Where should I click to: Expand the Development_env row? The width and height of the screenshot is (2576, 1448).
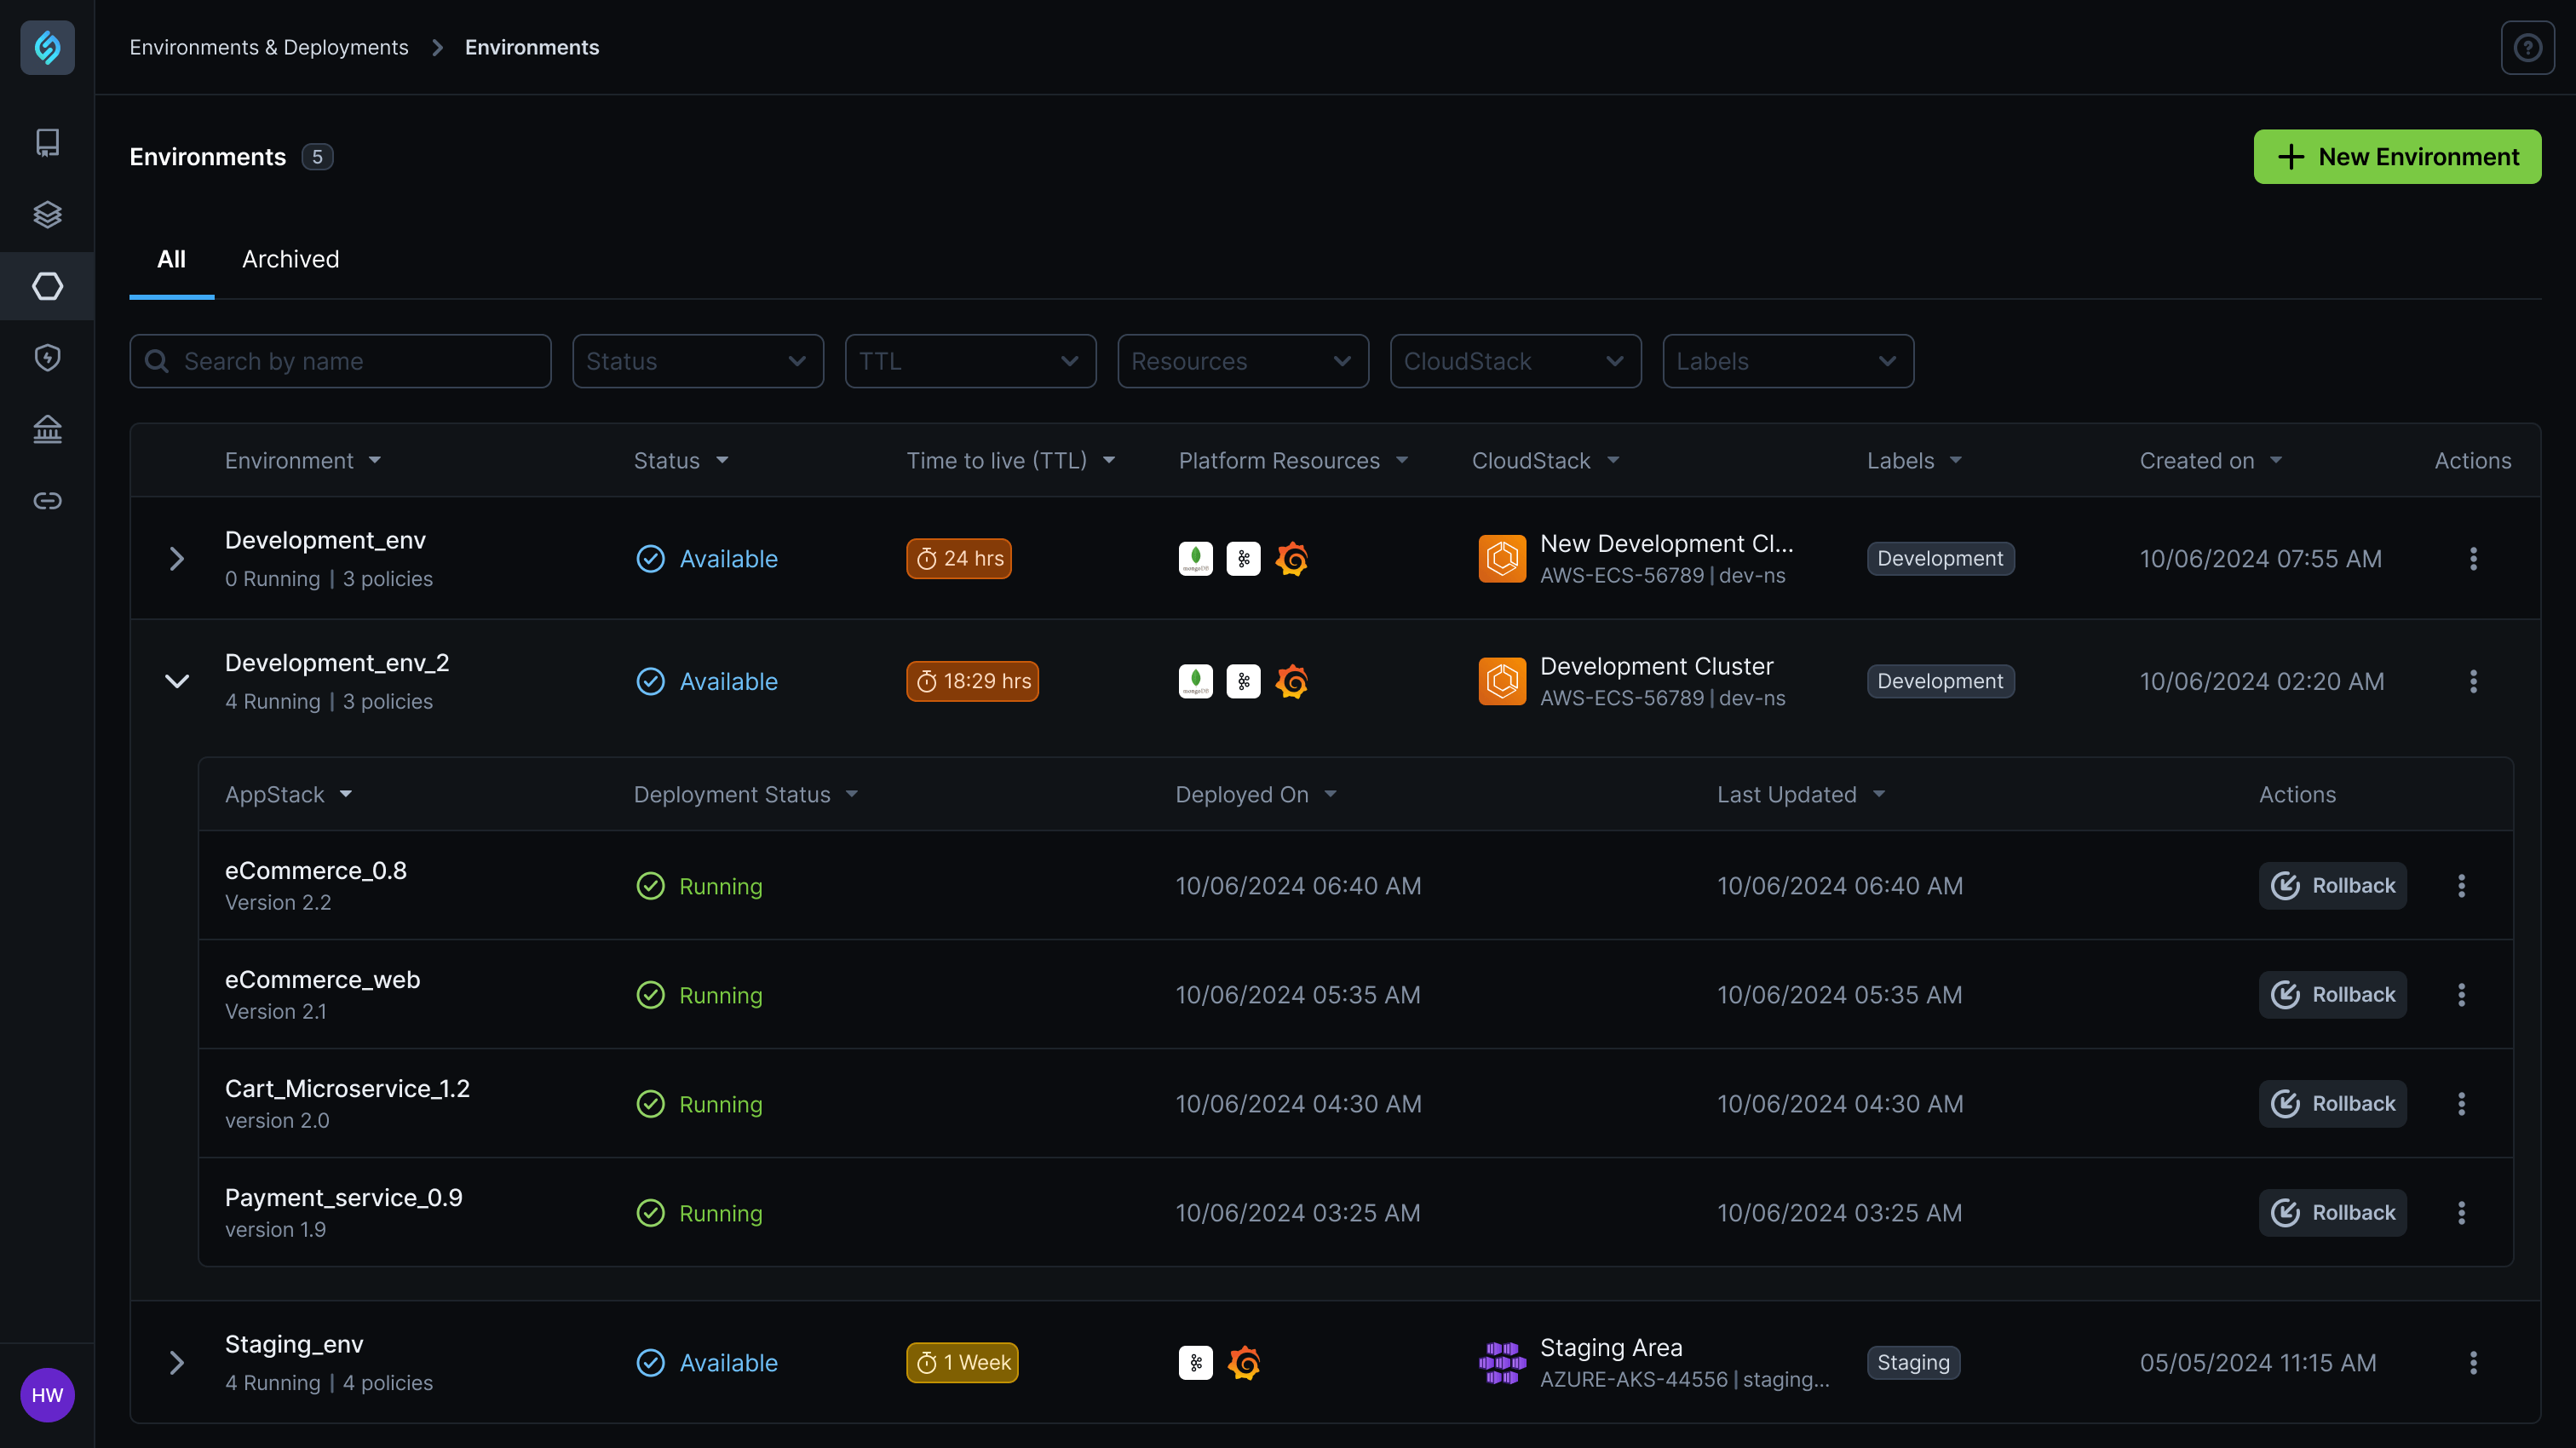click(177, 559)
